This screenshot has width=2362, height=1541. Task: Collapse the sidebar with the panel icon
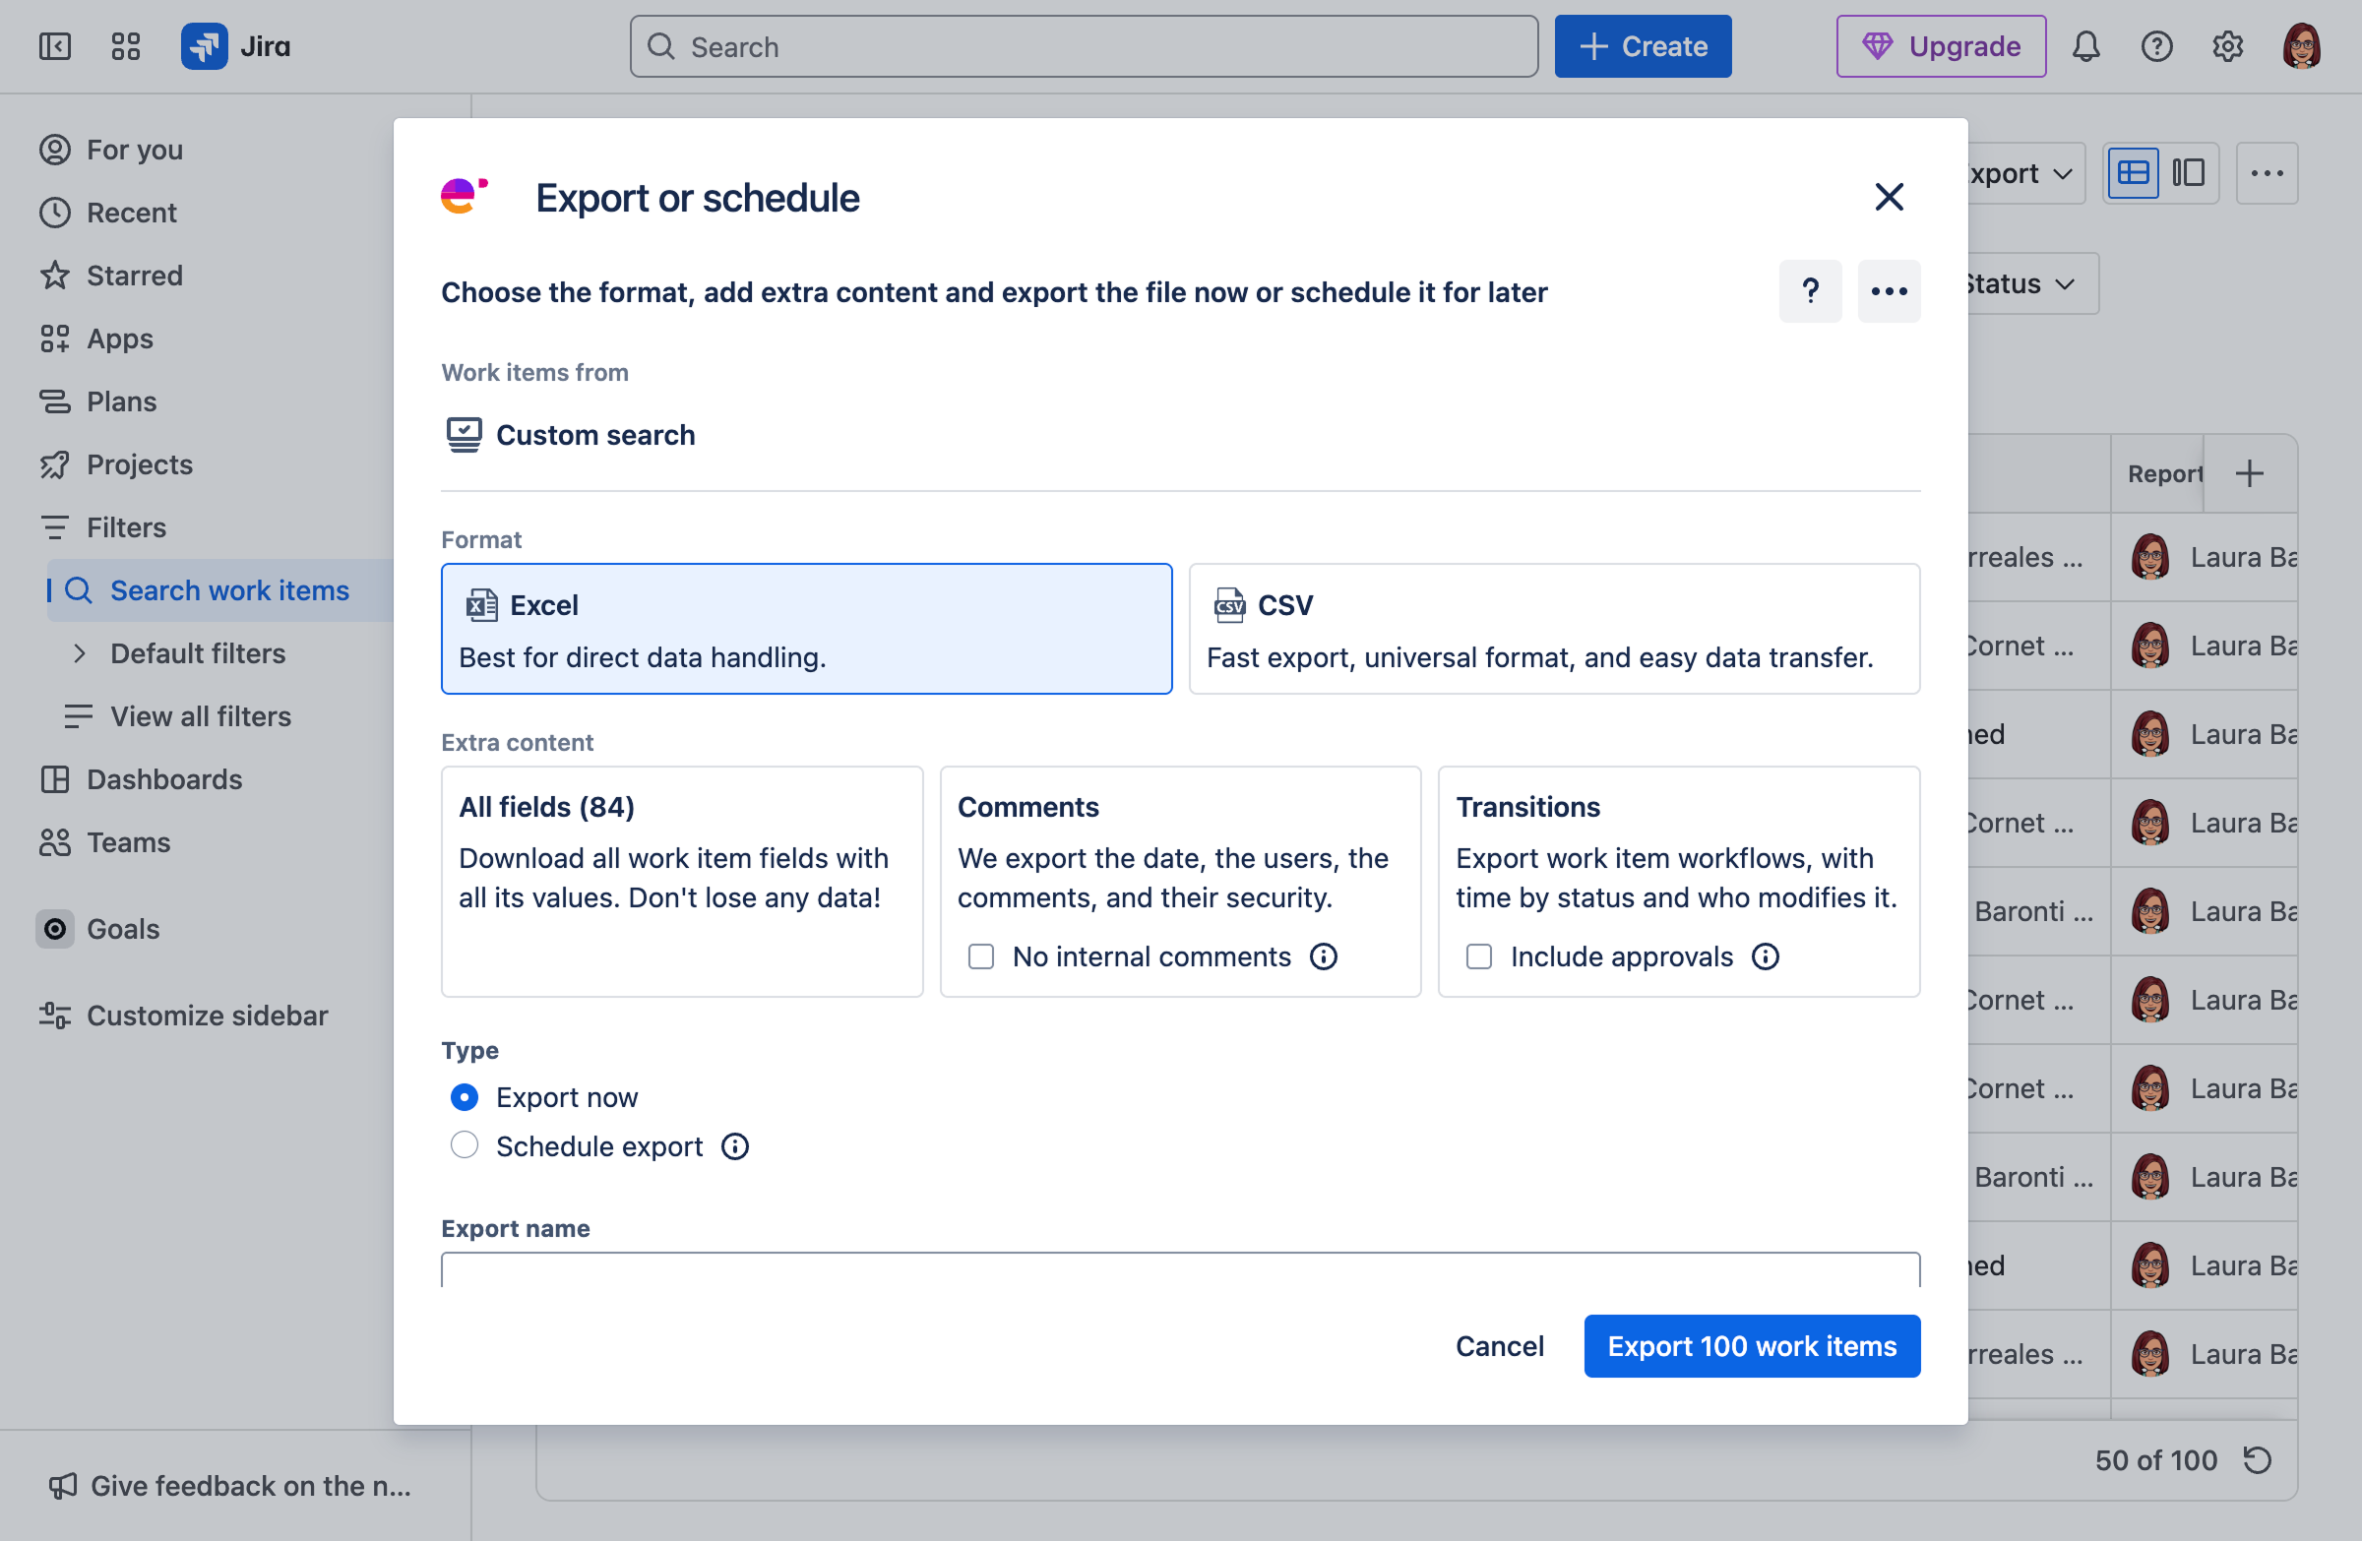(x=54, y=46)
